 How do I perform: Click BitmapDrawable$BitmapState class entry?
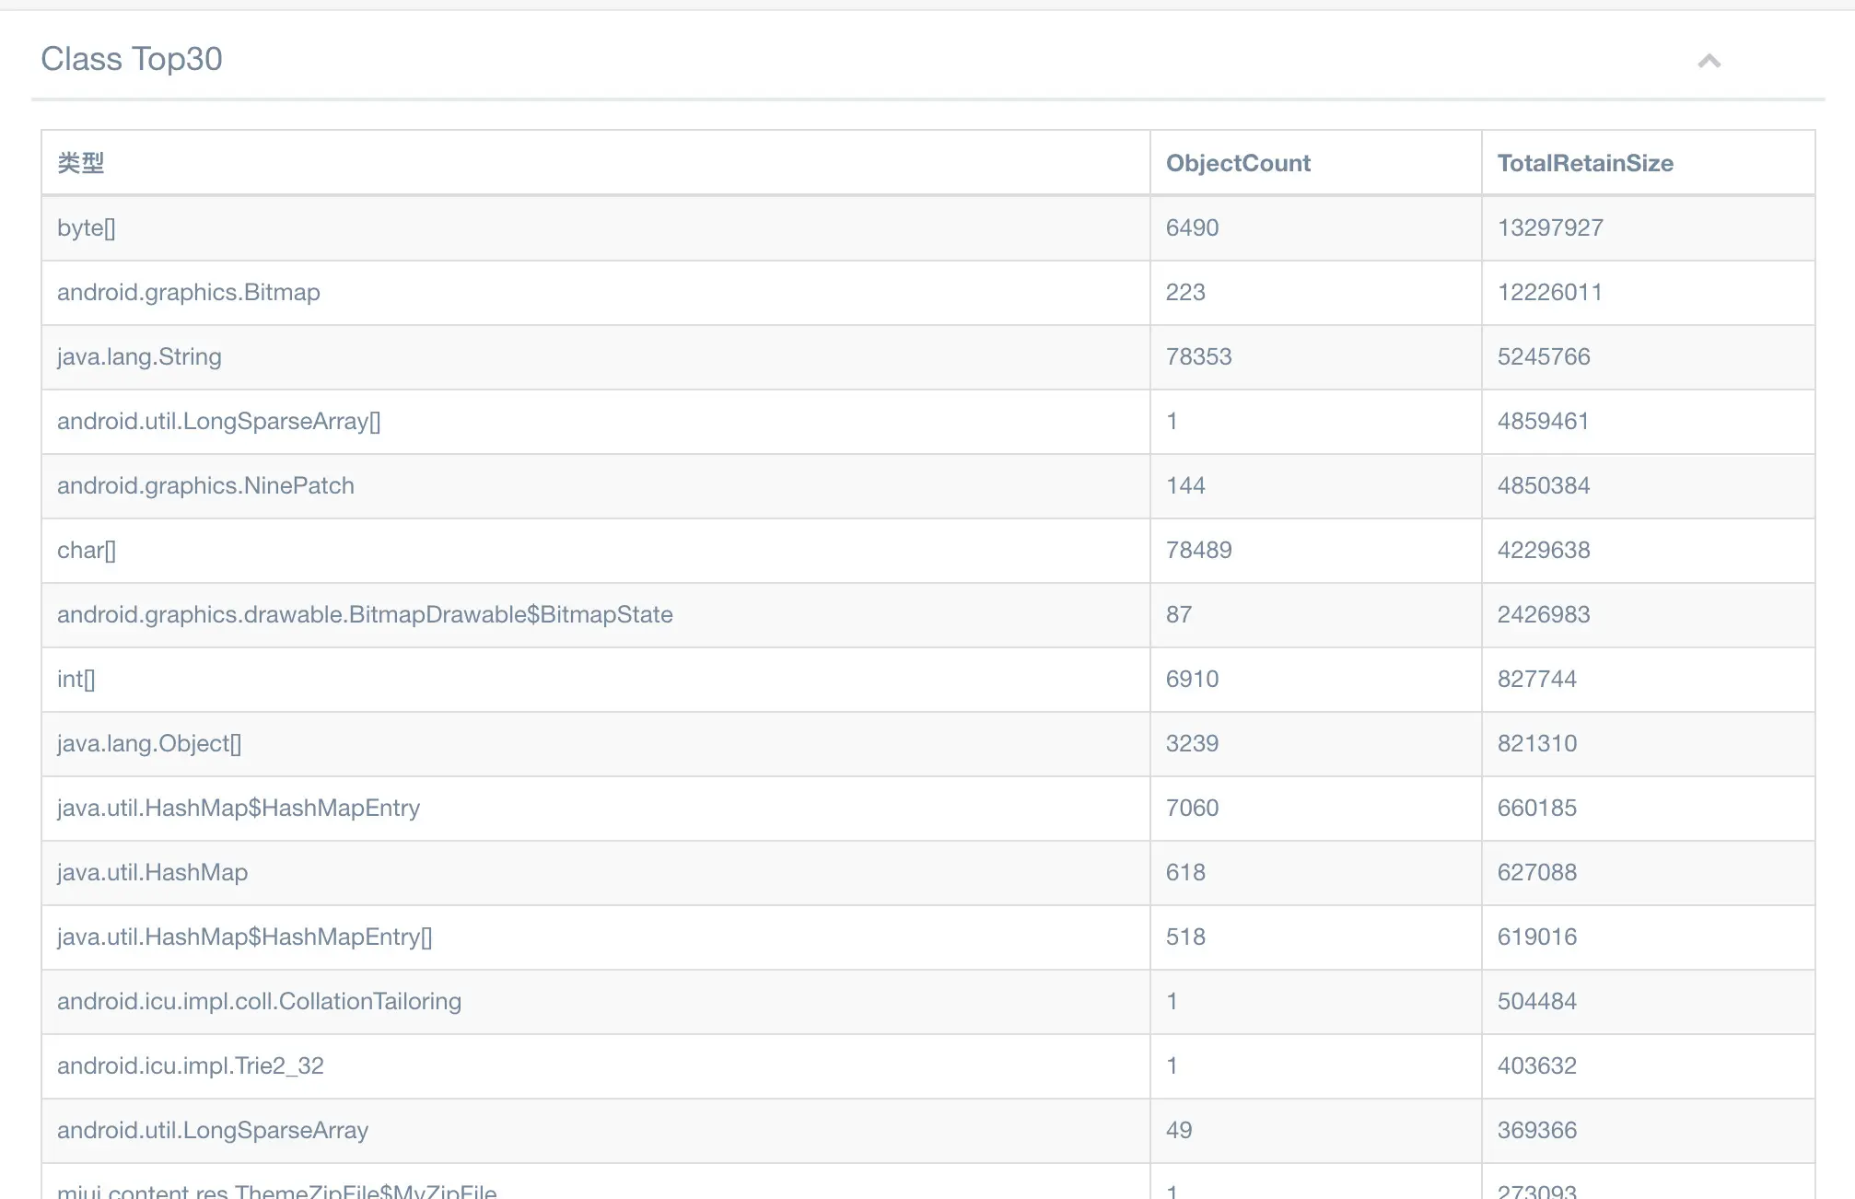tap(365, 614)
